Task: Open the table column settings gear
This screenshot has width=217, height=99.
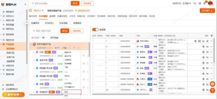Action: (212, 36)
